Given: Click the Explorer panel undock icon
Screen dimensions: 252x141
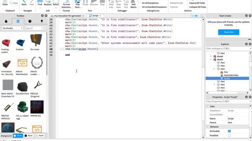Looking at the screenshot, I should [246, 44].
